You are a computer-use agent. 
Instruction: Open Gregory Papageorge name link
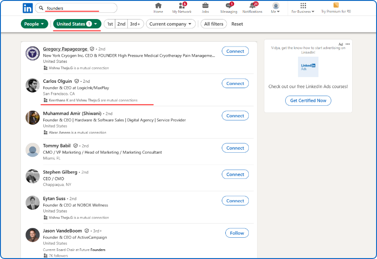65,49
